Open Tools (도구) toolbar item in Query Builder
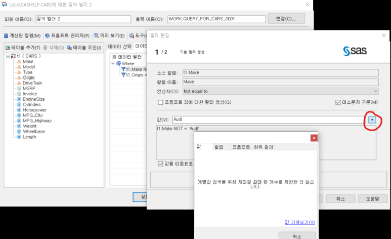This screenshot has height=239, width=391. pos(138,36)
